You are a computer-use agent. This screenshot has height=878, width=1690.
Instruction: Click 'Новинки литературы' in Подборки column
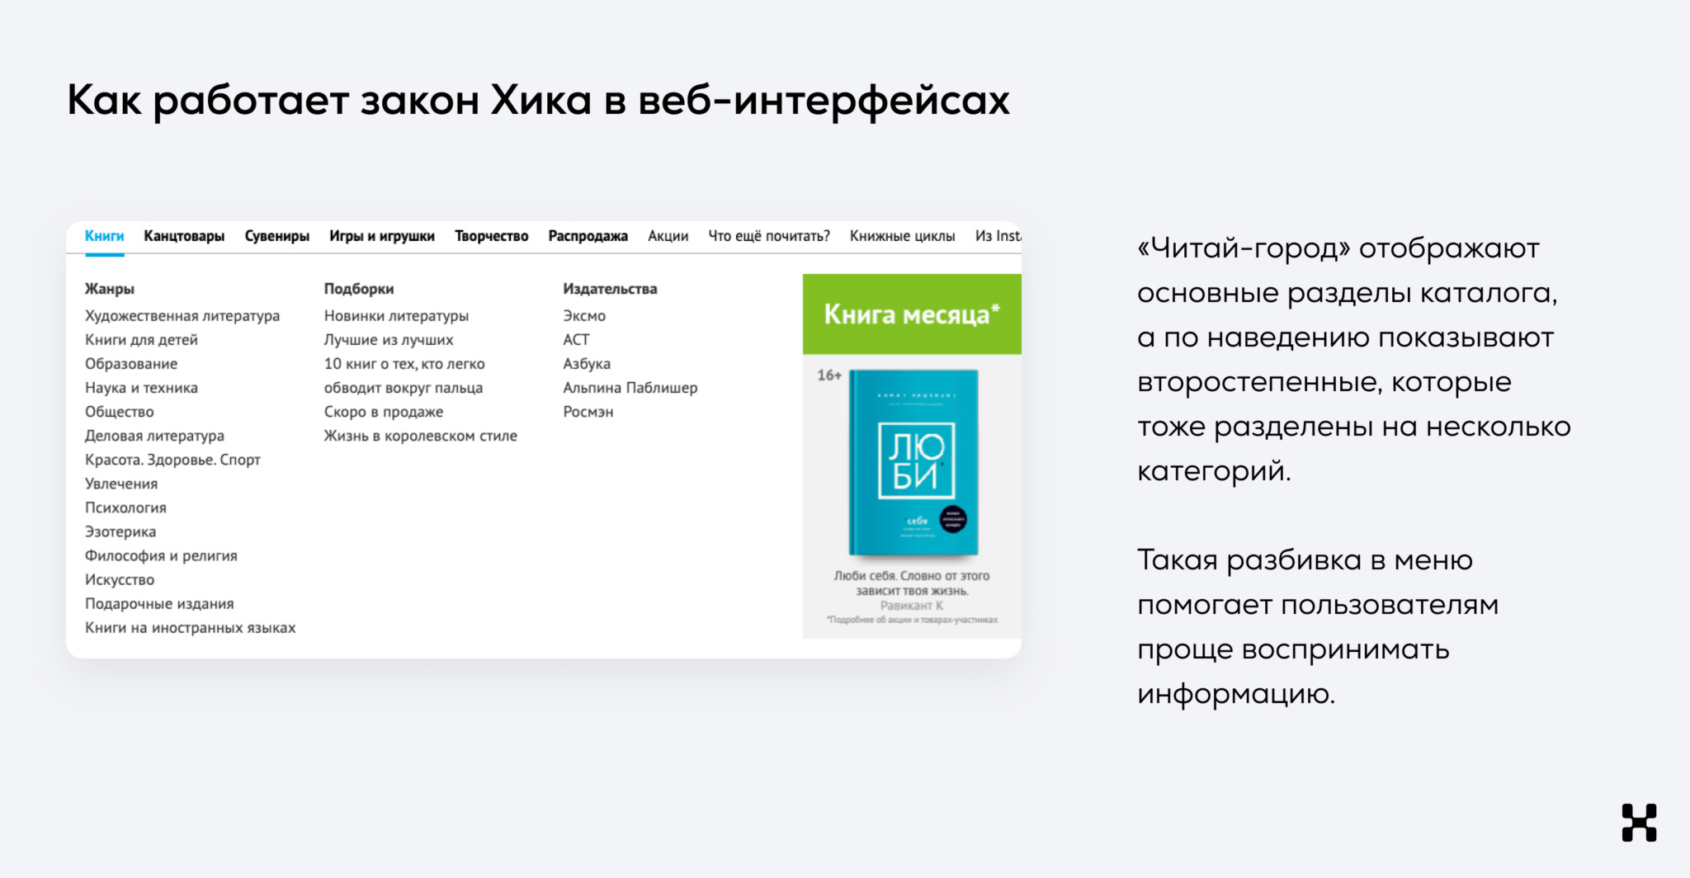pyautogui.click(x=396, y=315)
